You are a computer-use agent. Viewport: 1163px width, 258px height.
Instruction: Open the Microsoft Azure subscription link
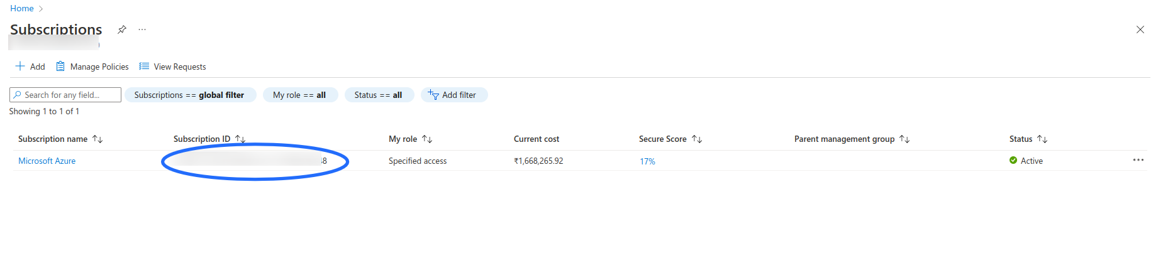click(47, 161)
